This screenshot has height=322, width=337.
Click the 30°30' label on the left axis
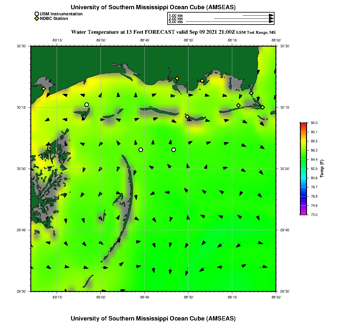pos(21,46)
